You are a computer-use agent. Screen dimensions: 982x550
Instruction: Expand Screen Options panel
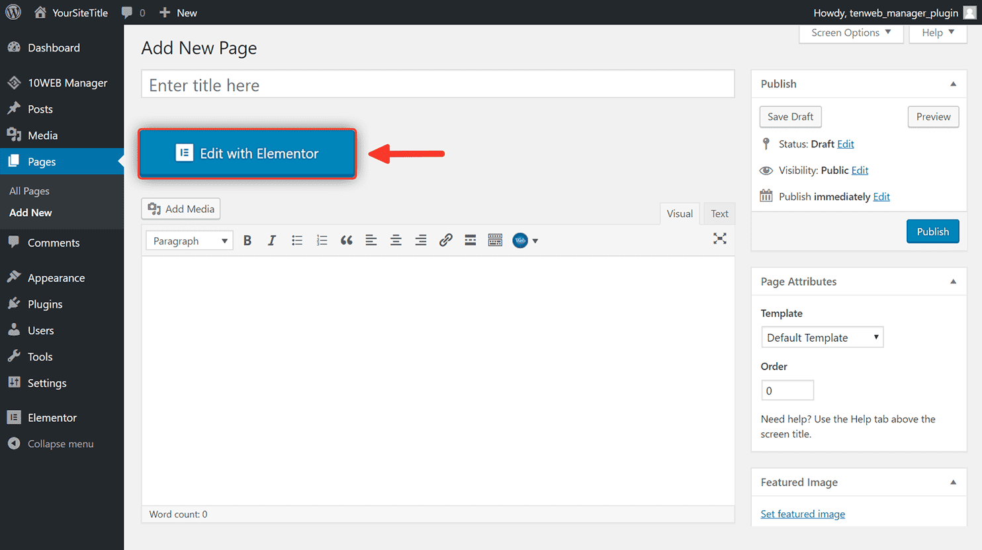851,33
